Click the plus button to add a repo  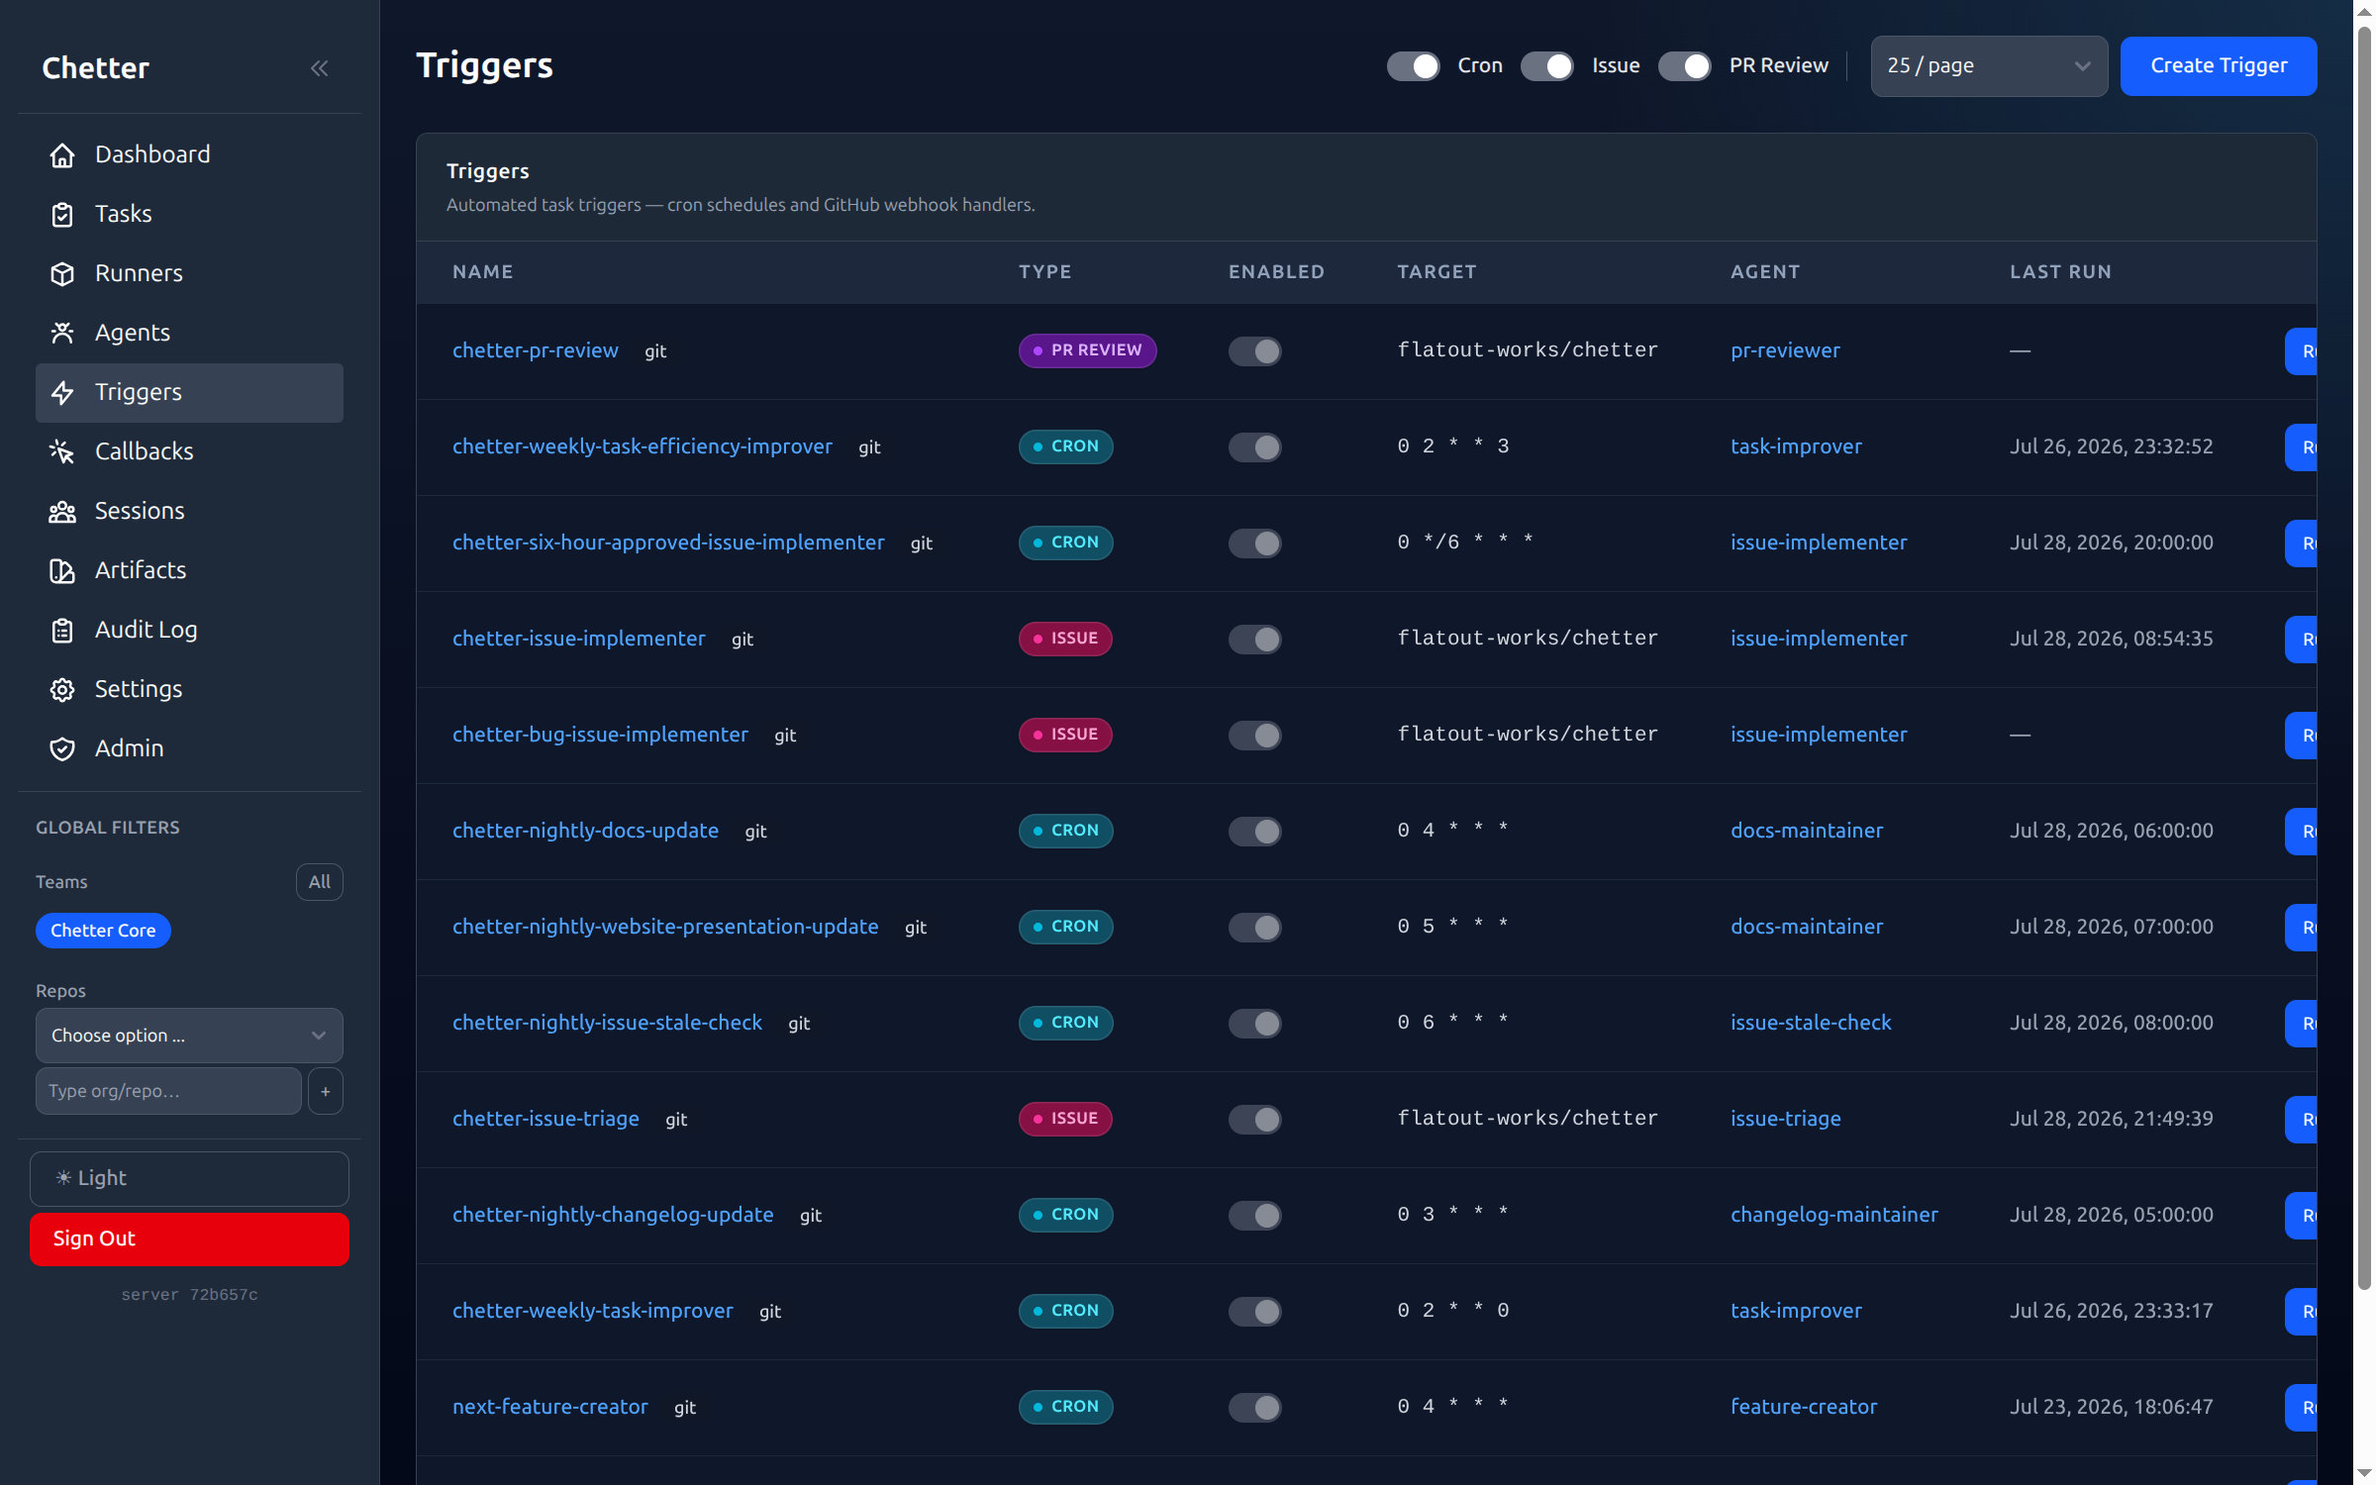click(325, 1091)
